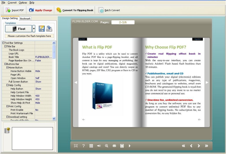Jump to first page double arrow
The width and height of the screenshot is (226, 154).
coord(183,146)
